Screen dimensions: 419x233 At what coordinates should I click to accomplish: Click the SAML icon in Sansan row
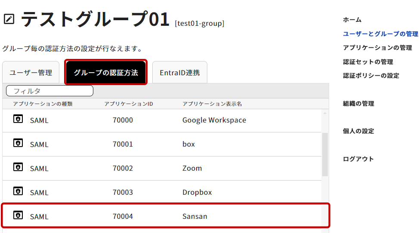pos(18,215)
